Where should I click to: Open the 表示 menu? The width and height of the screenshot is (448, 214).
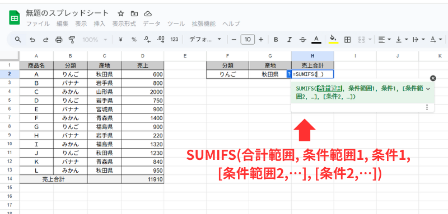click(x=81, y=23)
